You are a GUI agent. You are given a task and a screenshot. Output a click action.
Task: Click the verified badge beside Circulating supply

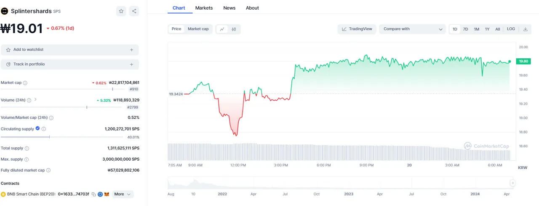pyautogui.click(x=38, y=129)
